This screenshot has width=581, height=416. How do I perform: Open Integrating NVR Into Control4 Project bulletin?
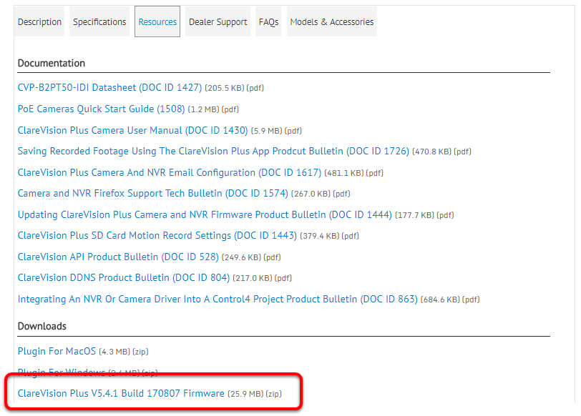218,299
